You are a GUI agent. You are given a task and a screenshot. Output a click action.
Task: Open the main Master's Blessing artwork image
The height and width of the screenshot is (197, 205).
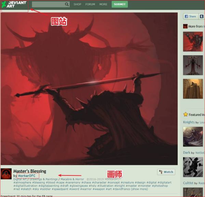(89, 89)
